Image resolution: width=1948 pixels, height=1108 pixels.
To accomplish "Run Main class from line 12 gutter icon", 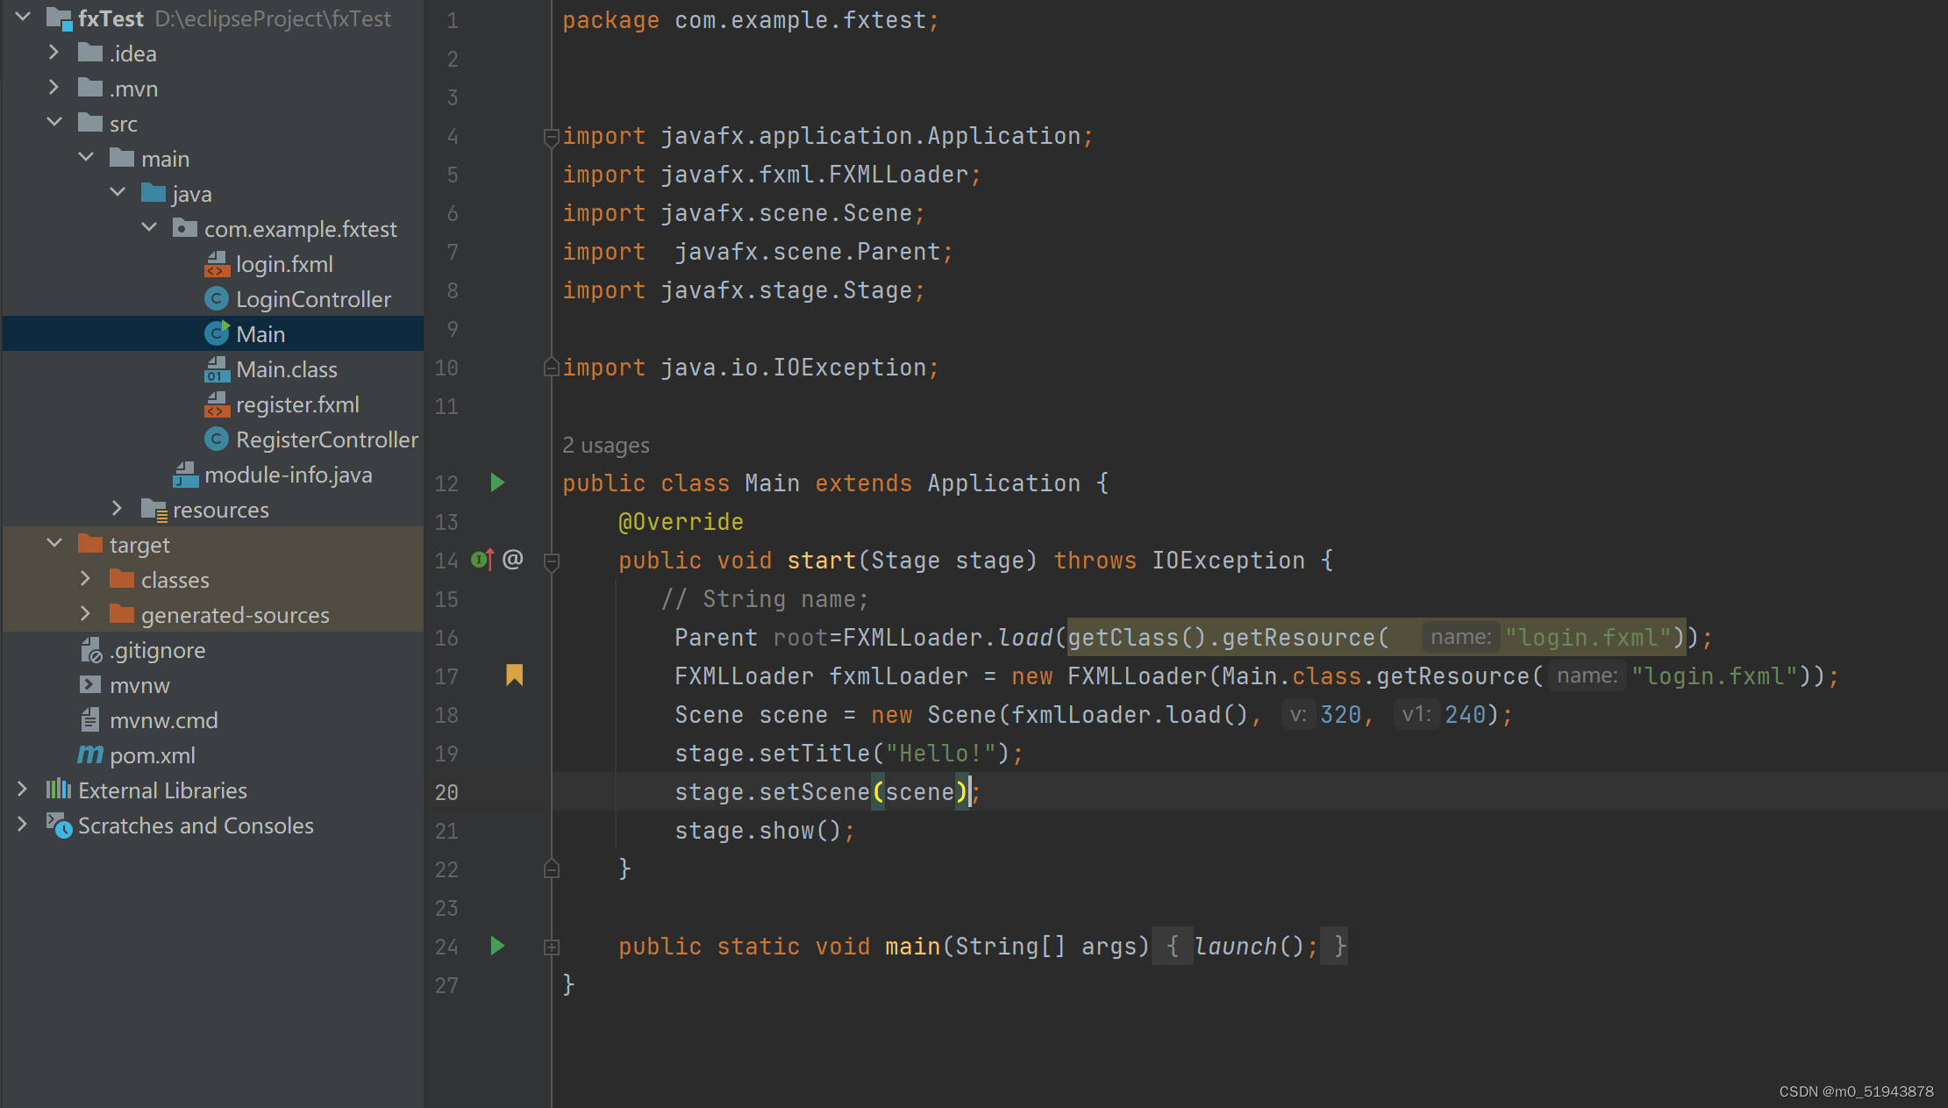I will pos(497,483).
